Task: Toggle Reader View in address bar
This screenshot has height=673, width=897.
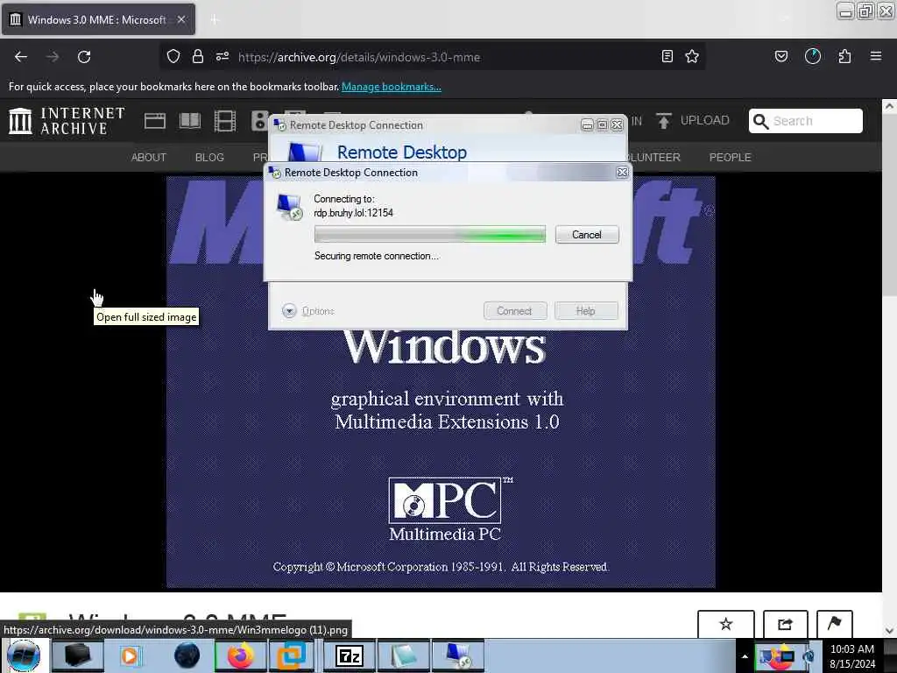Action: pyautogui.click(x=667, y=57)
